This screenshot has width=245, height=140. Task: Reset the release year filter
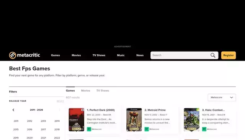tap(60, 101)
